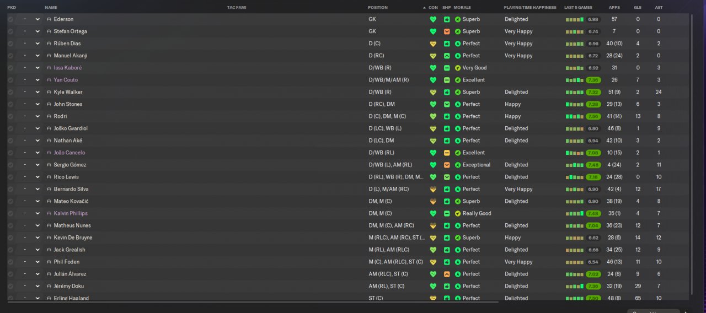Open Yan Couto's player profile link
The image size is (706, 313).
[66, 80]
